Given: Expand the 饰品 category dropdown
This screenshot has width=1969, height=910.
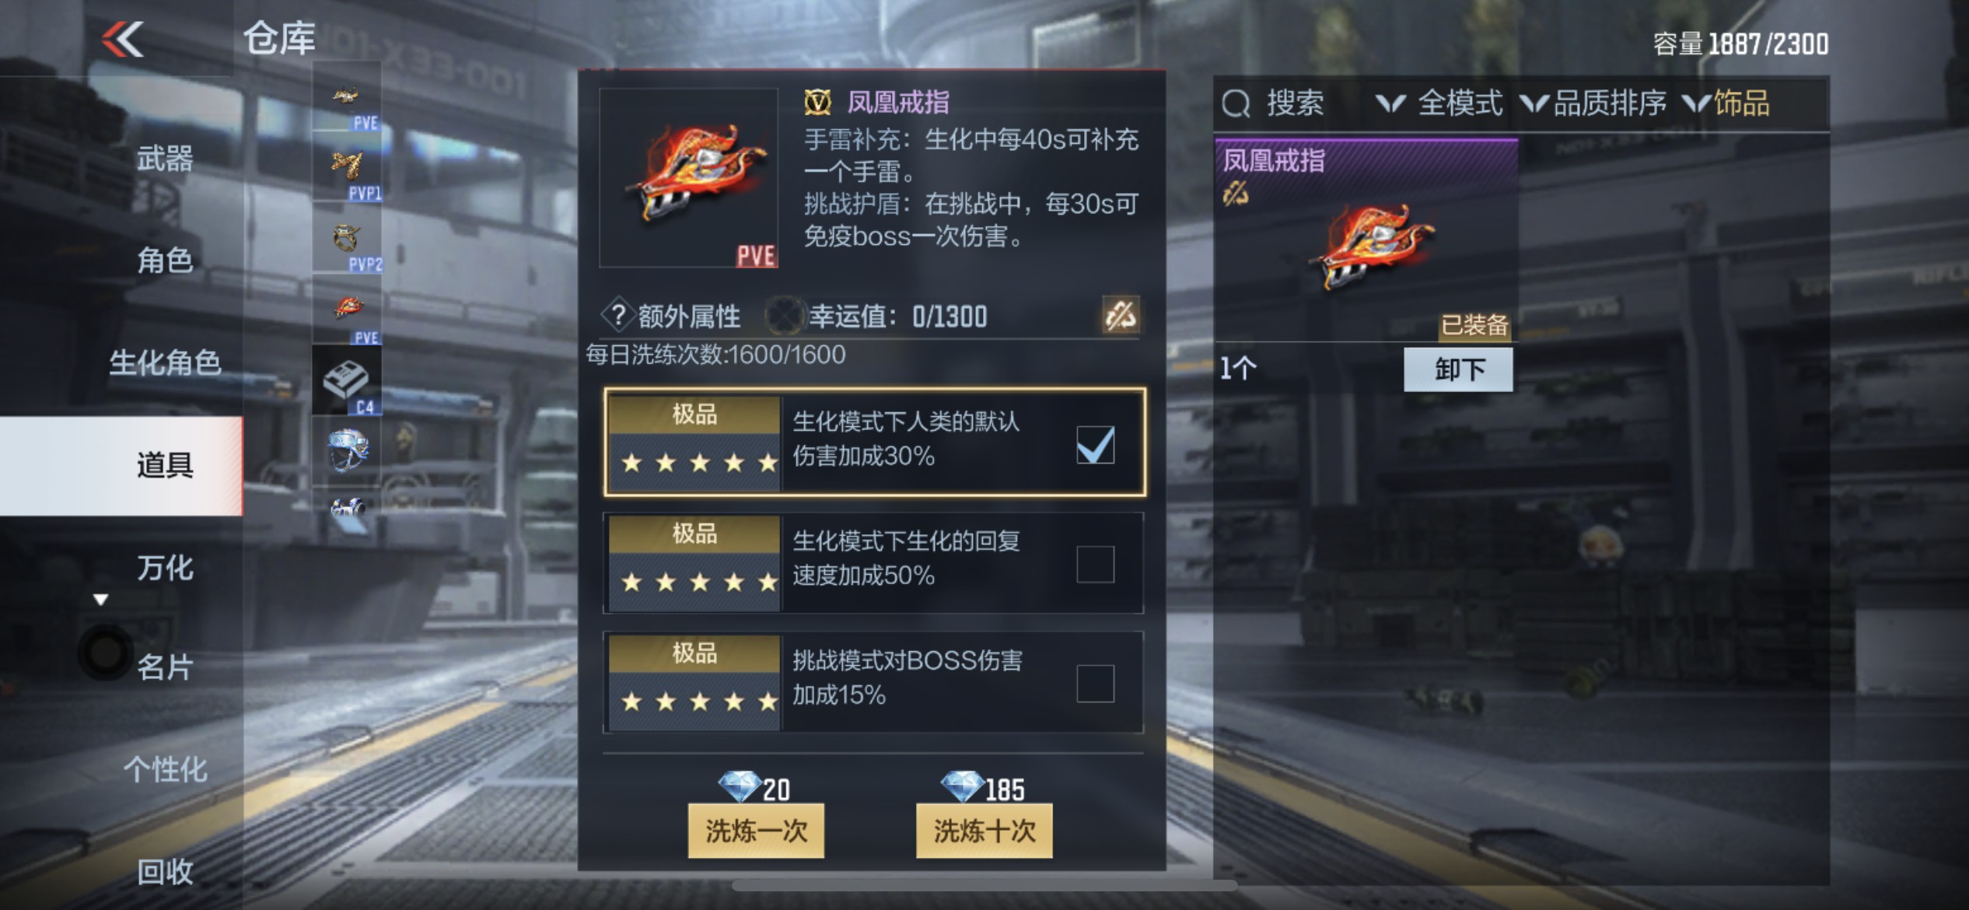Looking at the screenshot, I should pos(1726,103).
